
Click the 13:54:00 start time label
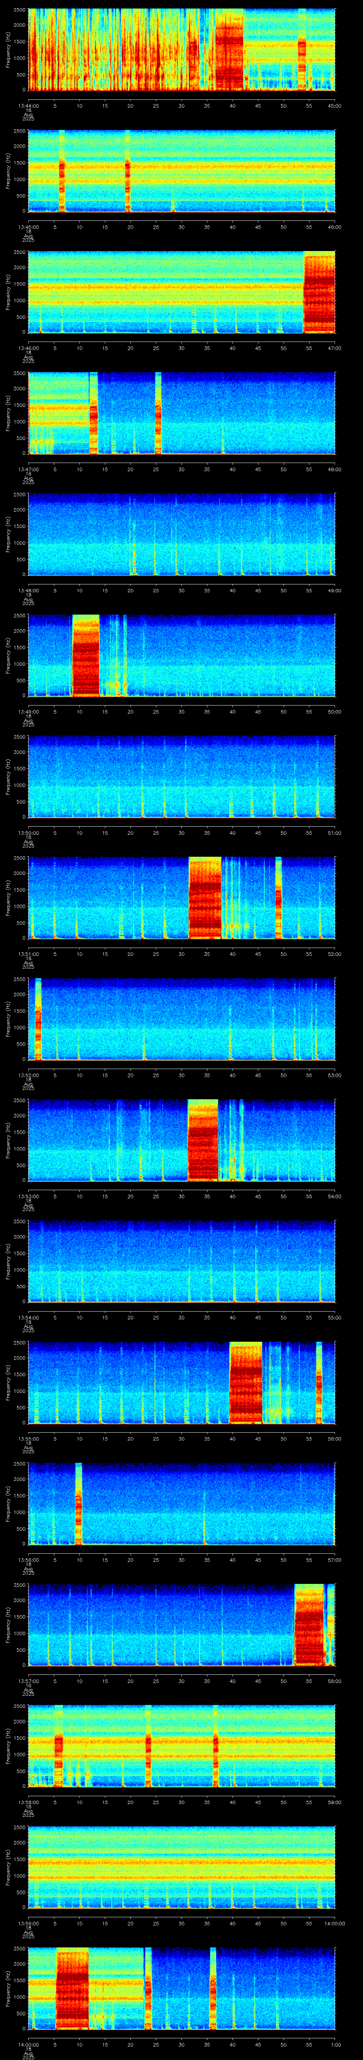point(29,1317)
